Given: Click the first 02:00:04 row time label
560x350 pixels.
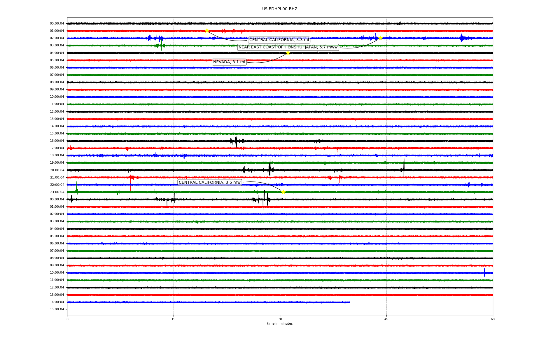Looking at the screenshot, I should 57,38.
